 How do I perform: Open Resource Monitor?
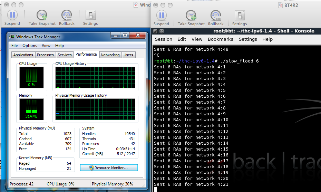109,168
